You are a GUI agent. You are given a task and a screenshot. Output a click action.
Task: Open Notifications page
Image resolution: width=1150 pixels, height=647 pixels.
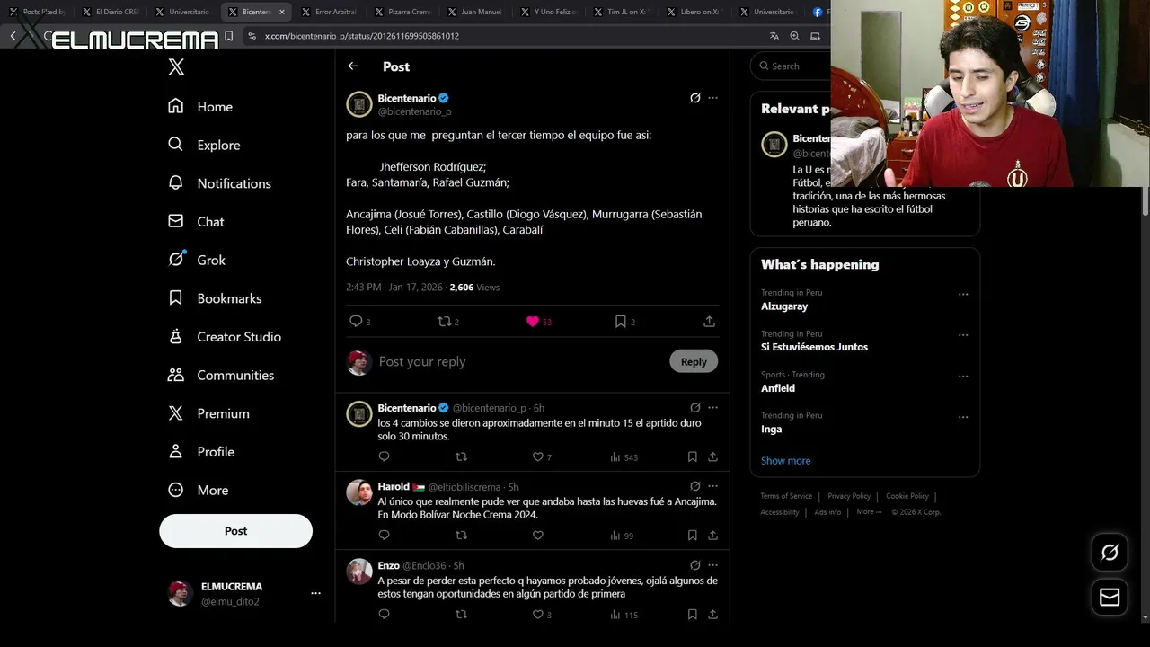tap(219, 183)
